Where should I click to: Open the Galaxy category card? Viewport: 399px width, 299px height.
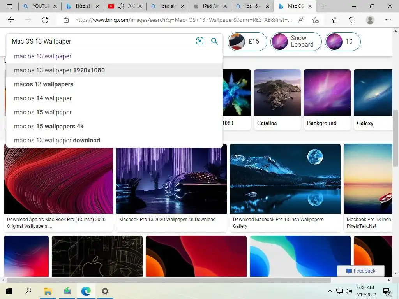tap(373, 100)
